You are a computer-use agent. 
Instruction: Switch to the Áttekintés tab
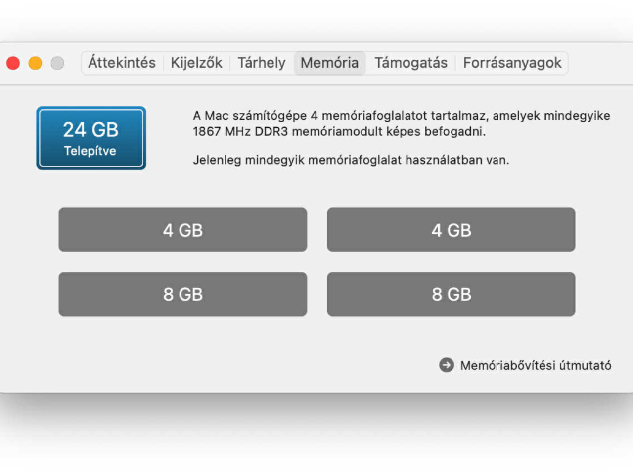pyautogui.click(x=122, y=63)
